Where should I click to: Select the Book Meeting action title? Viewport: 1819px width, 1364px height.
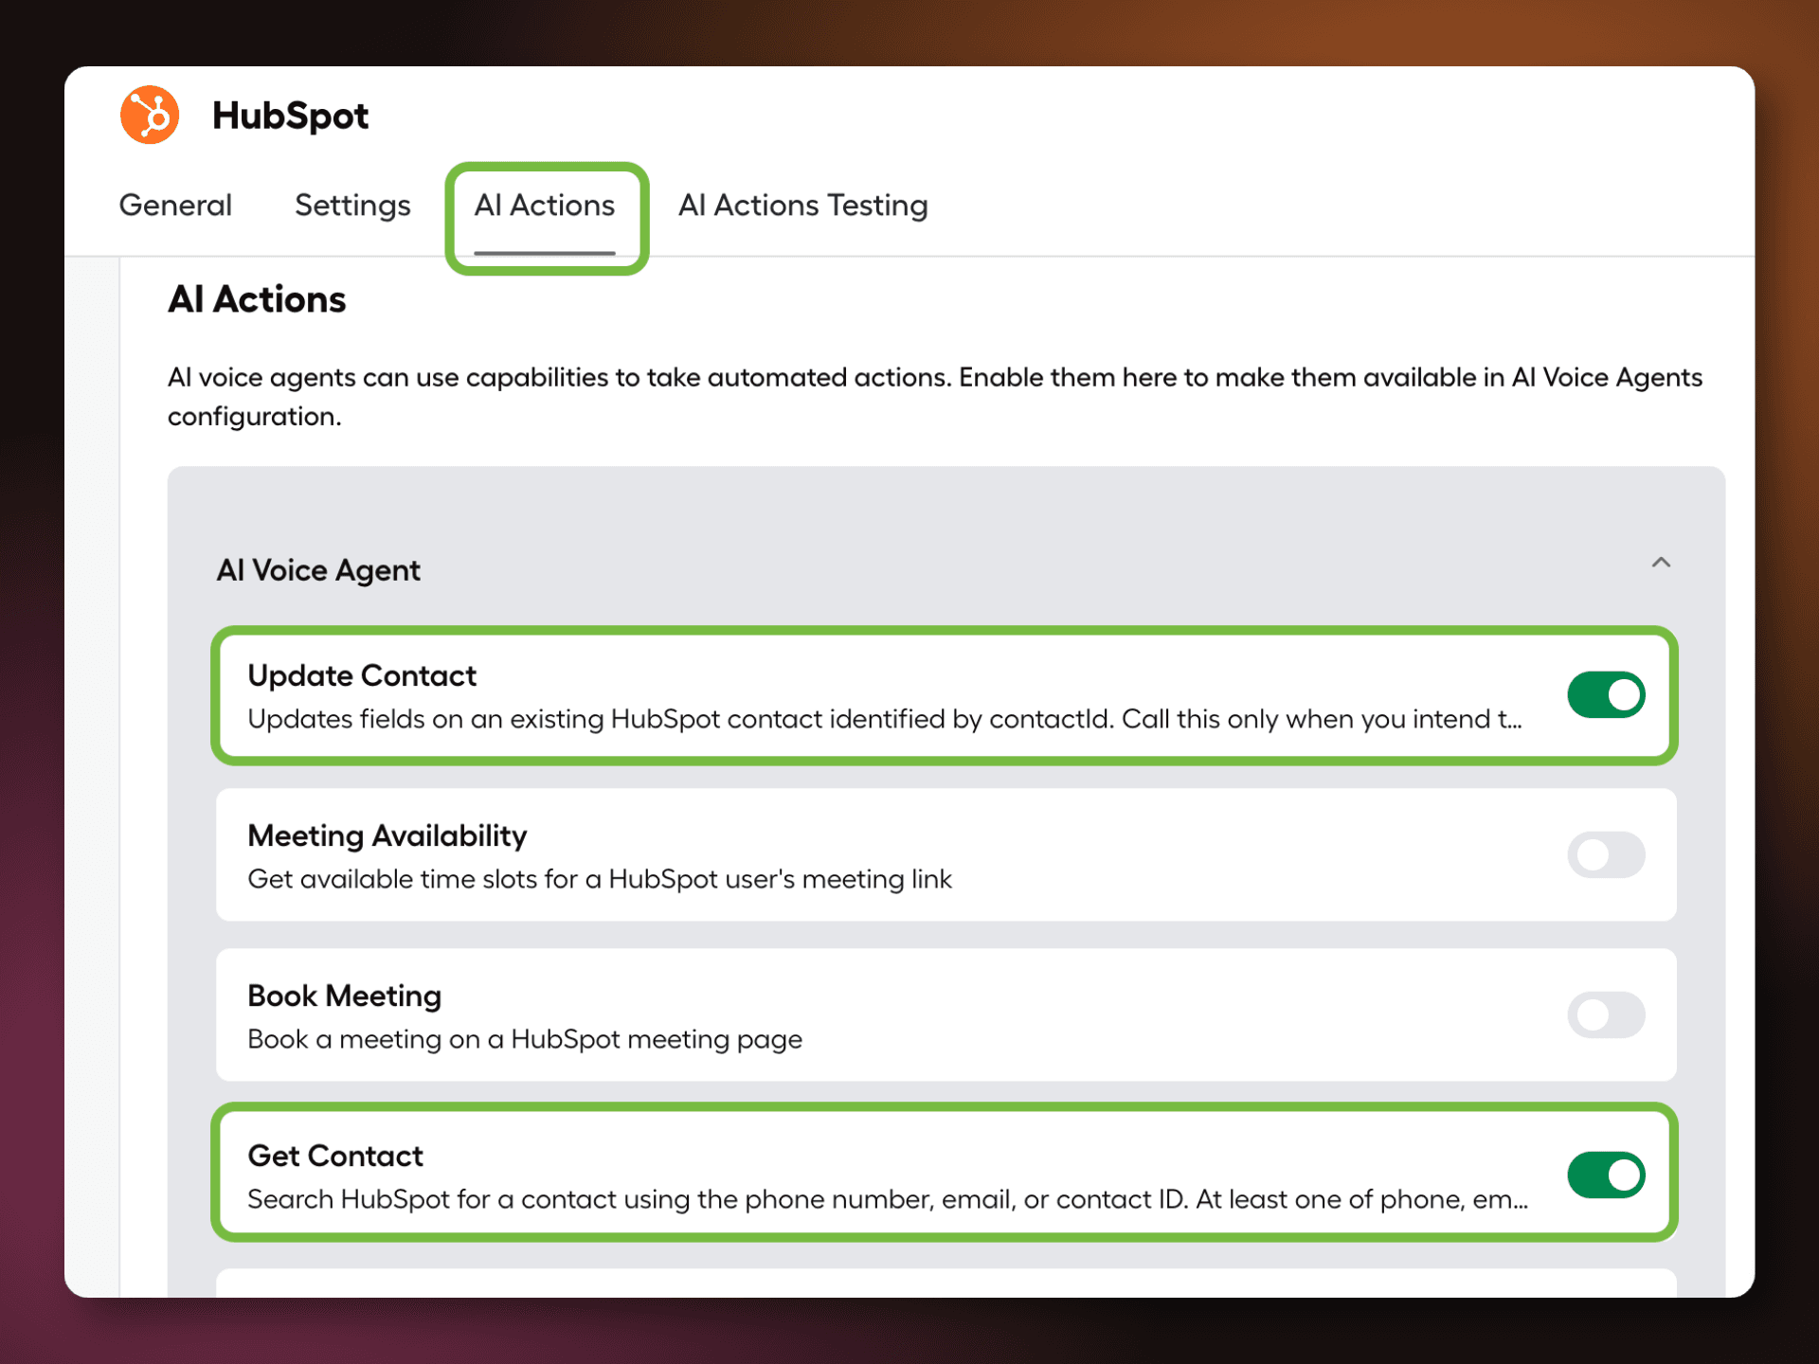345,996
